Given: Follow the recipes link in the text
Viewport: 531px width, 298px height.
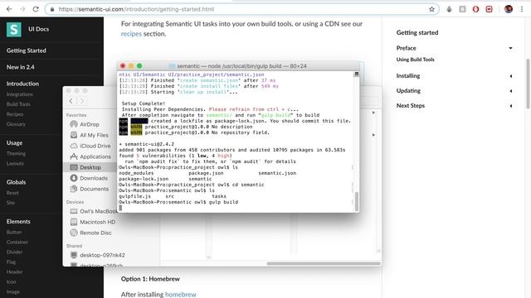Looking at the screenshot, I should [x=131, y=34].
